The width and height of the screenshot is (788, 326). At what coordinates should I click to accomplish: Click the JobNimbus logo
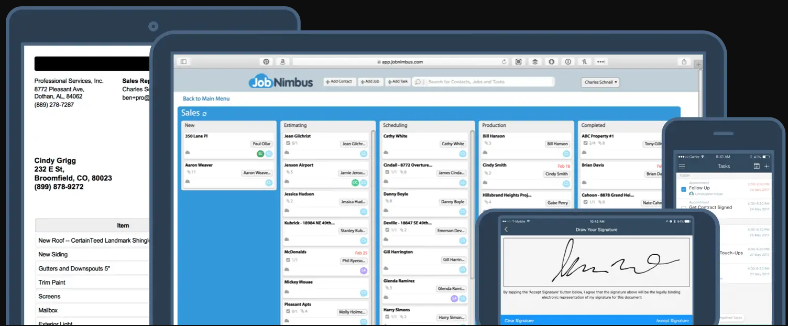coord(280,82)
